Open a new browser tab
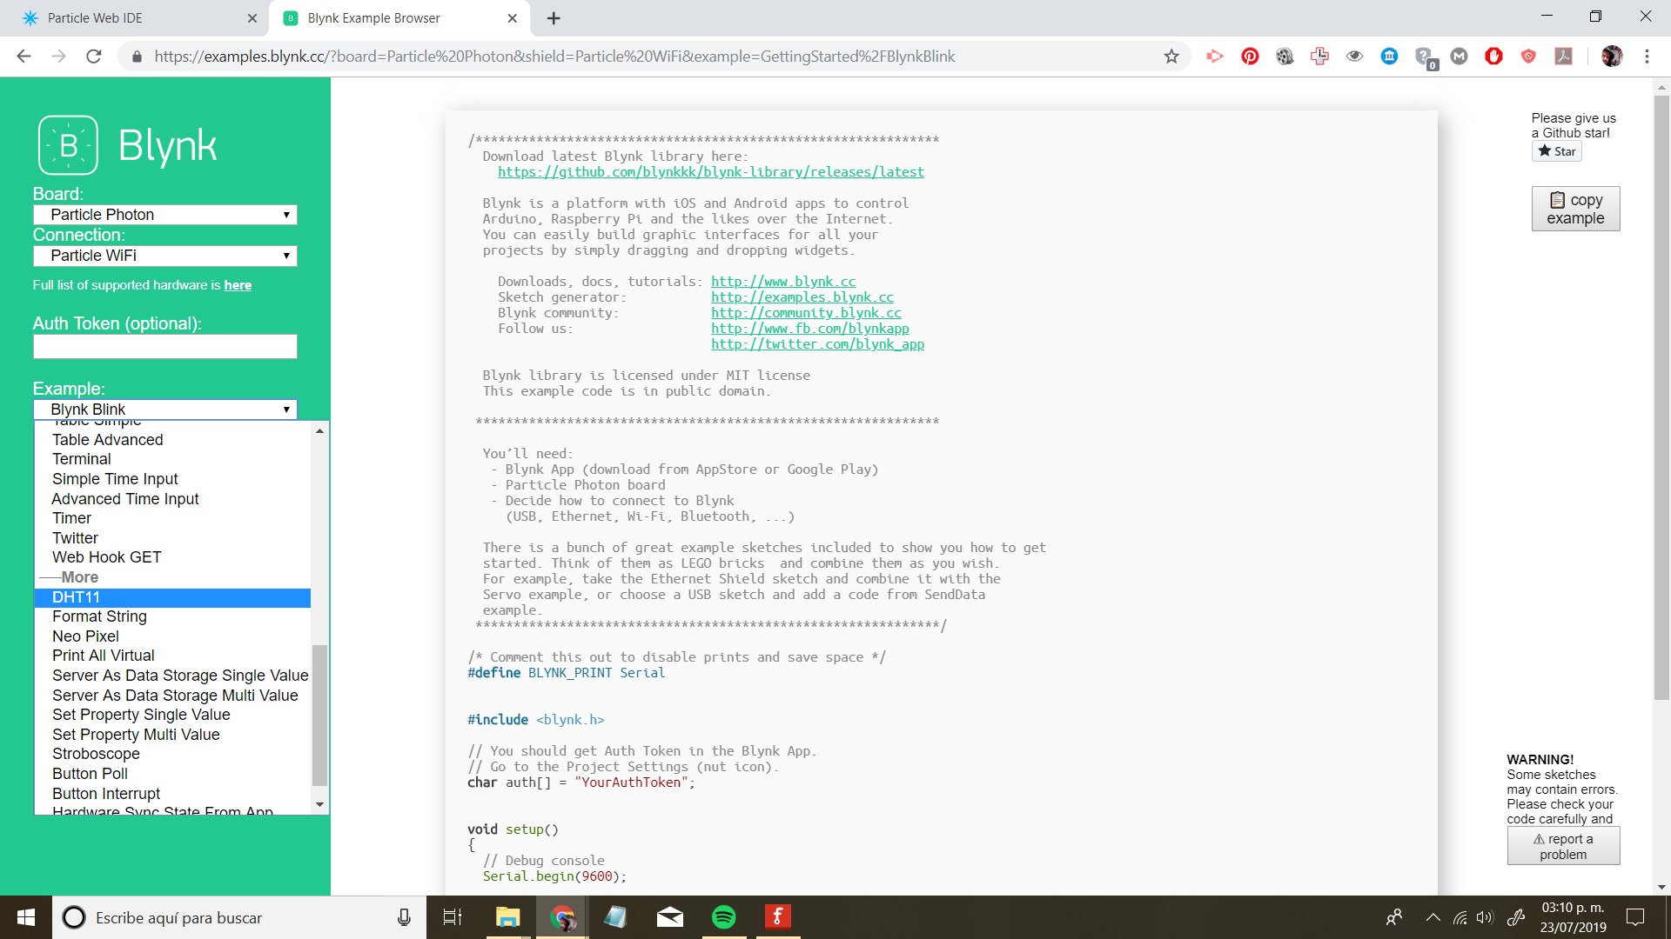 pos(554,18)
